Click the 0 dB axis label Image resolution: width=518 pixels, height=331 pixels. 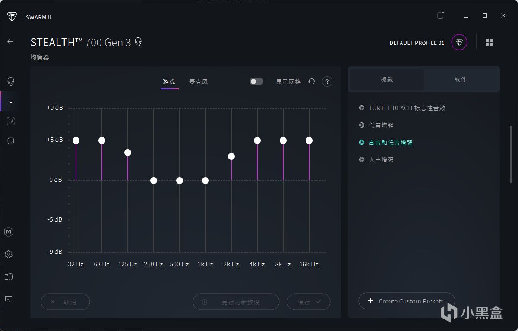56,180
